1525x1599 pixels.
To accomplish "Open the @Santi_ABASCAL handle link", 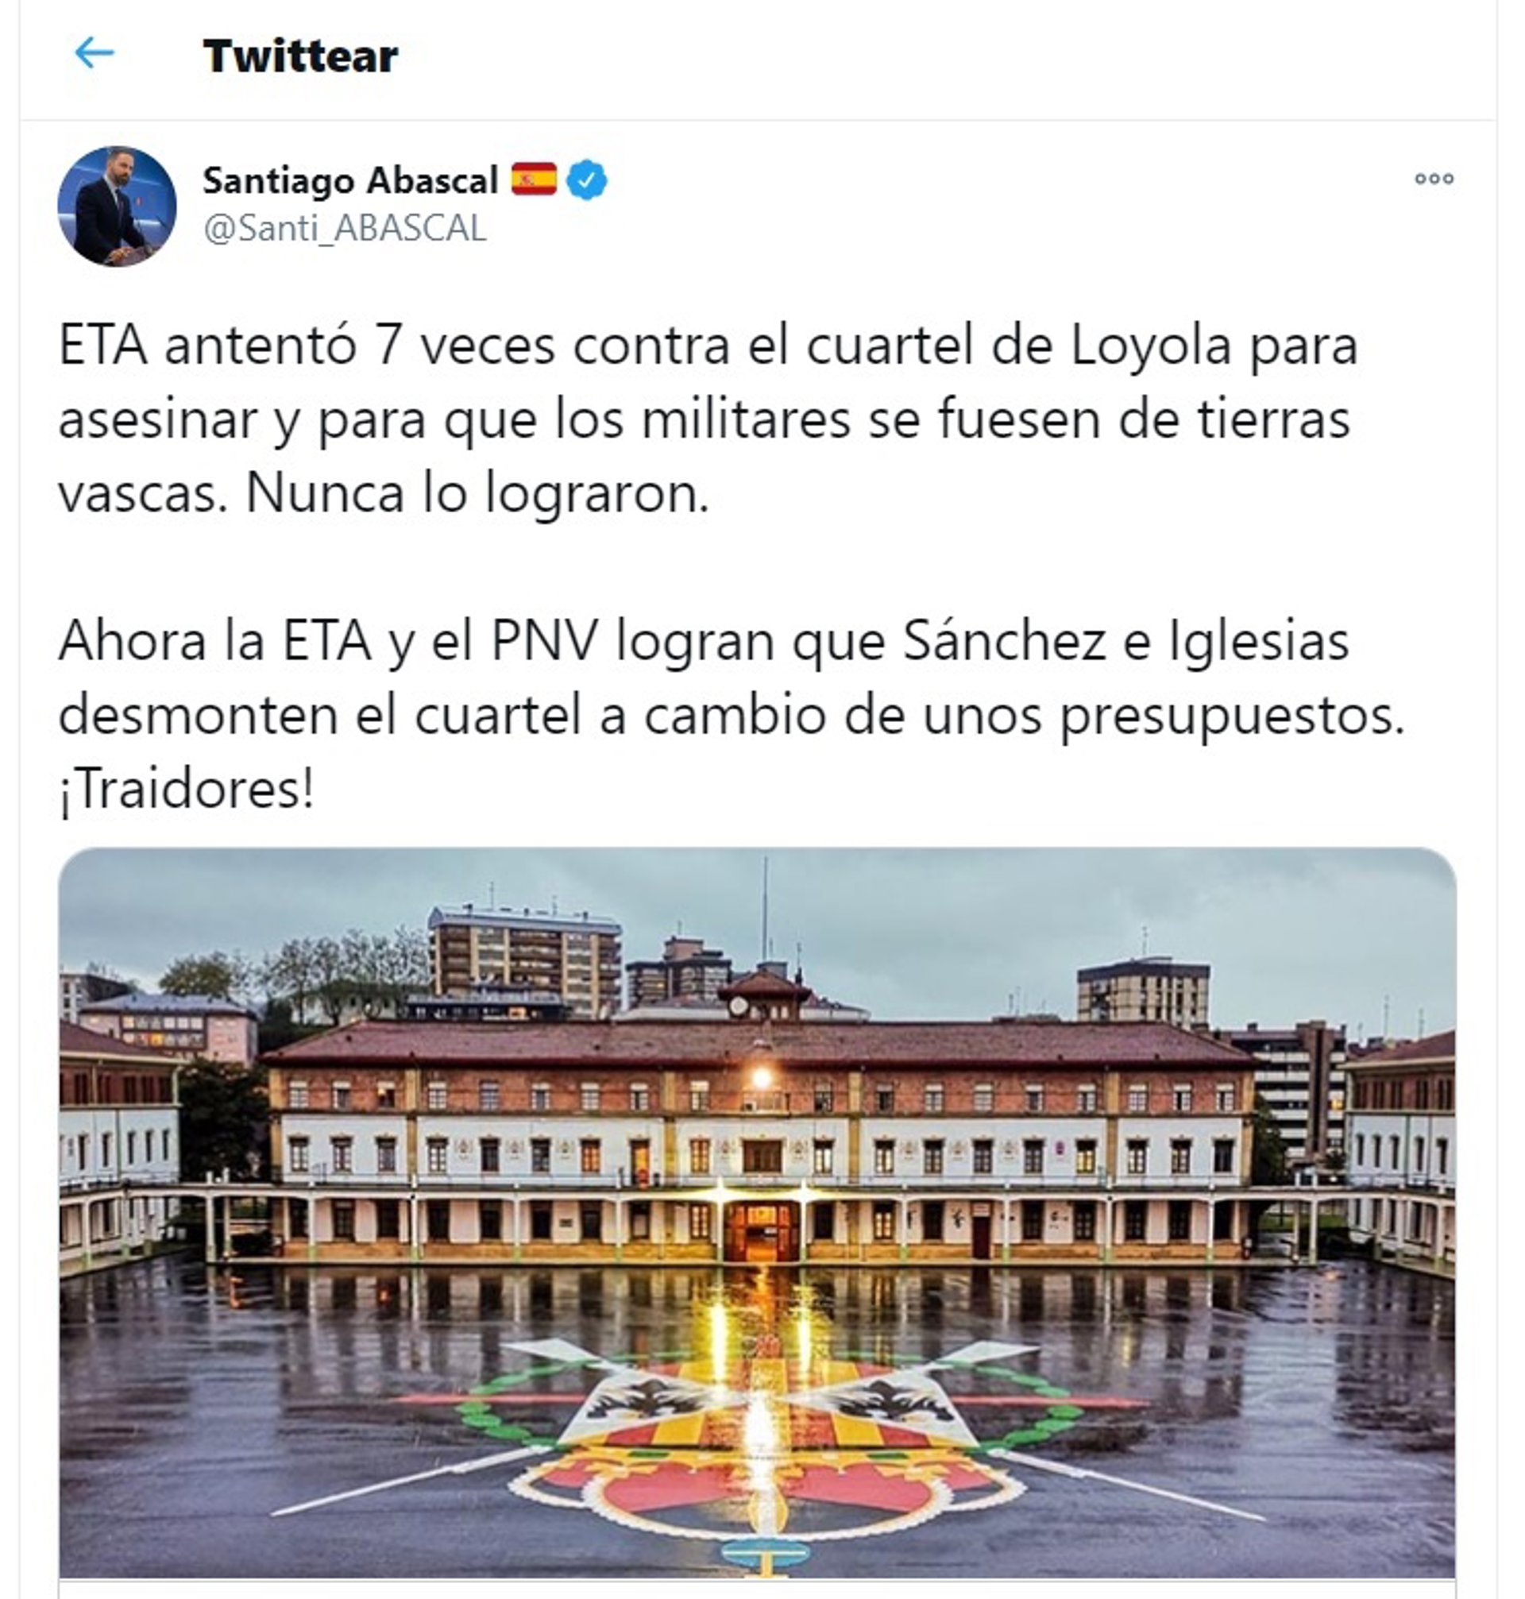I will 345,229.
